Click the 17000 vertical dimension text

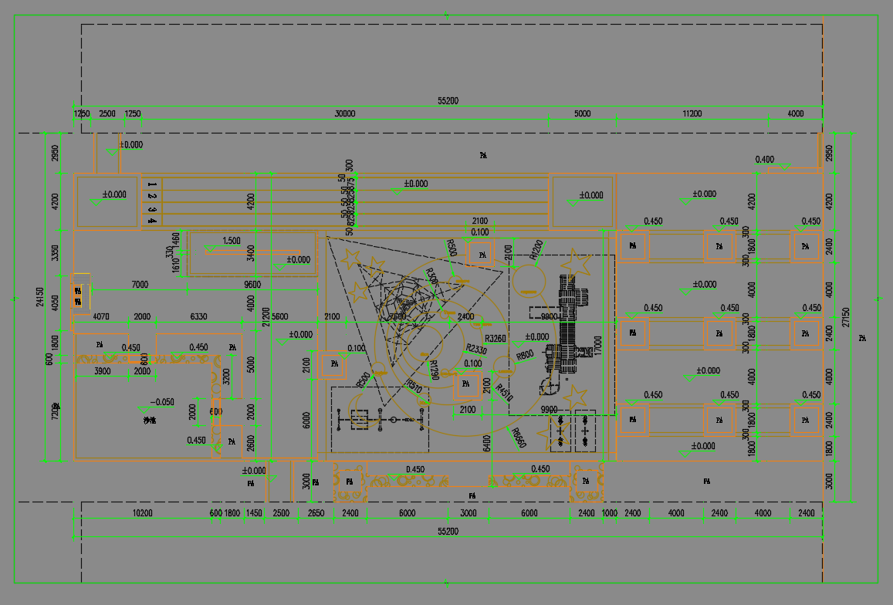click(x=597, y=346)
